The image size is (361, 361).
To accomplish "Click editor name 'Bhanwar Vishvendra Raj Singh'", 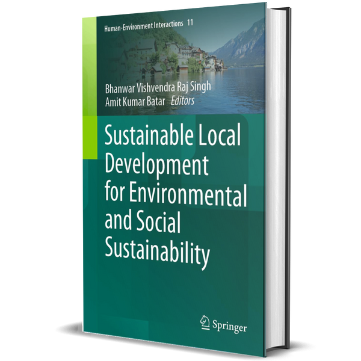I will [158, 87].
